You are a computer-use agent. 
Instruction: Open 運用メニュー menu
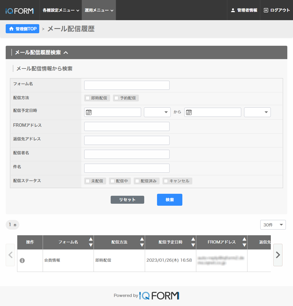click(99, 10)
